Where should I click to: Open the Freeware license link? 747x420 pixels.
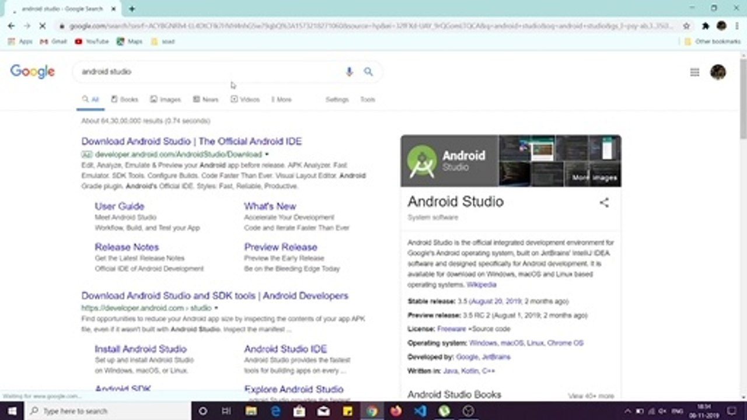[x=452, y=329]
